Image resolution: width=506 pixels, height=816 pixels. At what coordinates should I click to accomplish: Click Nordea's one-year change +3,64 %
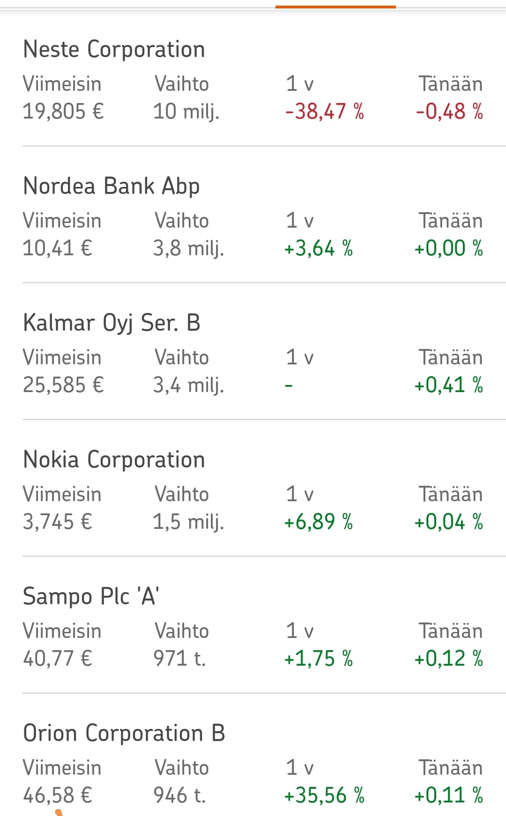(x=318, y=248)
